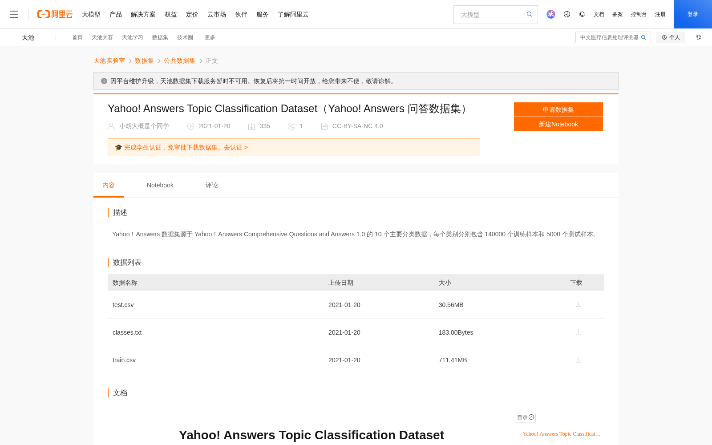Image resolution: width=712 pixels, height=445 pixels.
Task: Click author name 小胡大概是个同学
Action: (x=144, y=126)
